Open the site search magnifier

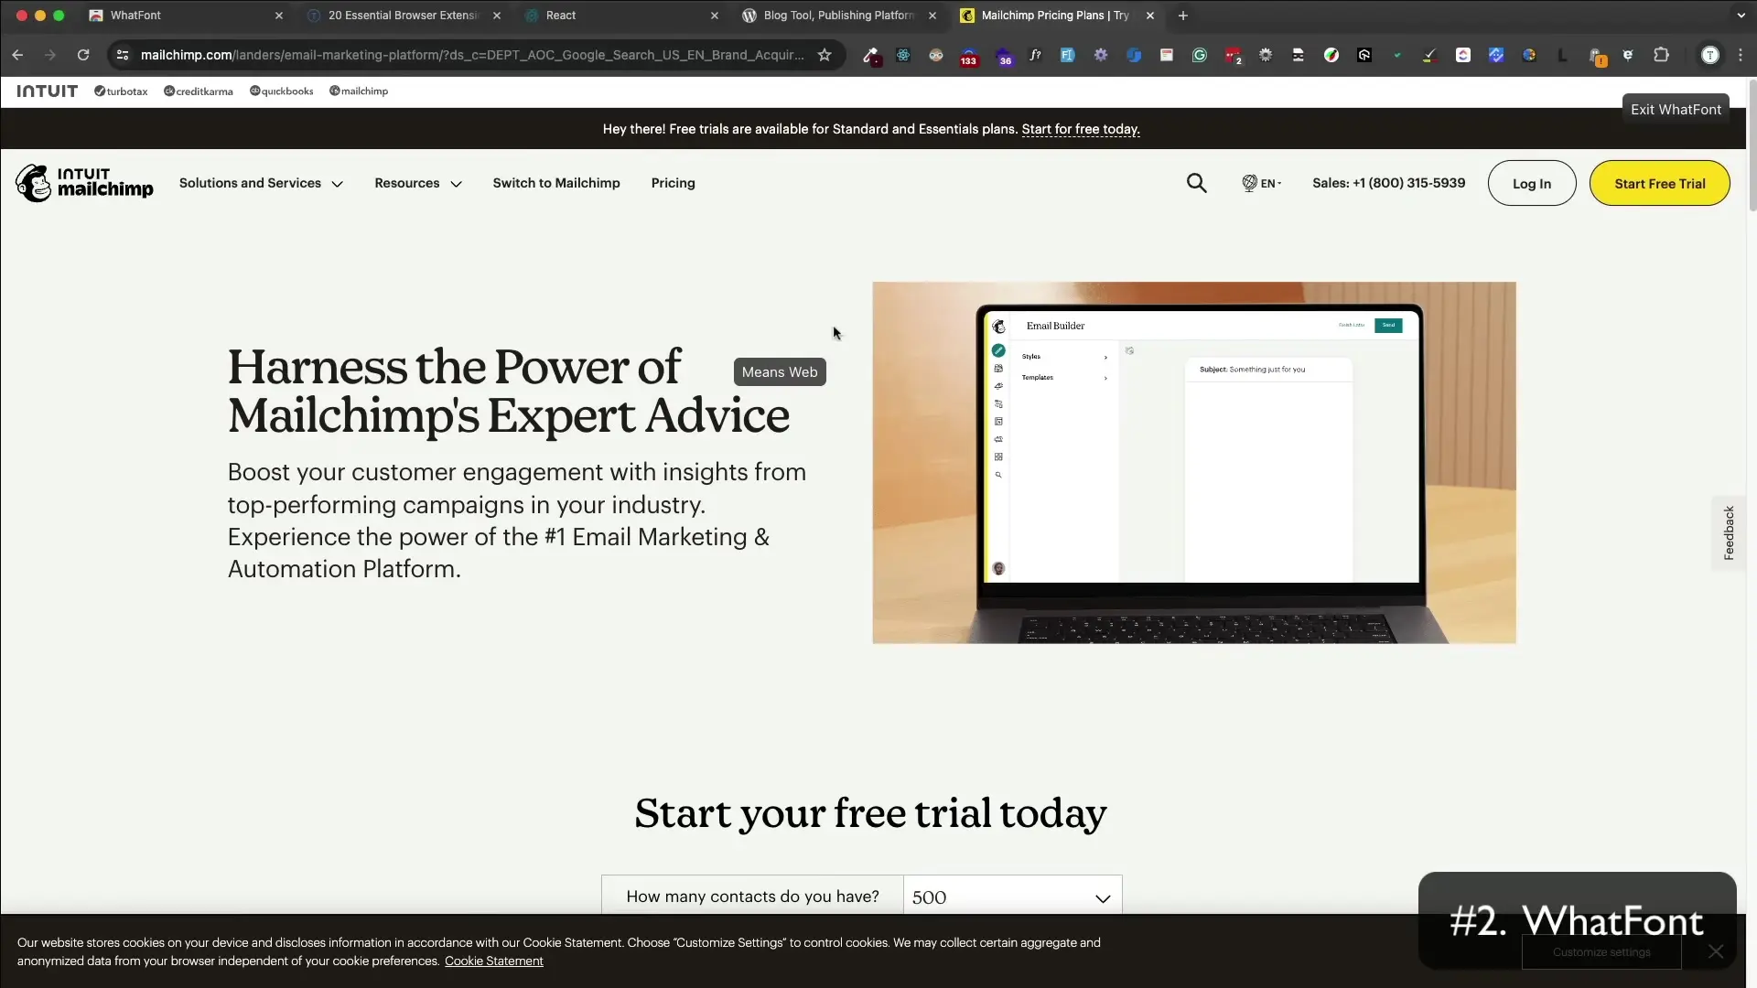tap(1196, 183)
